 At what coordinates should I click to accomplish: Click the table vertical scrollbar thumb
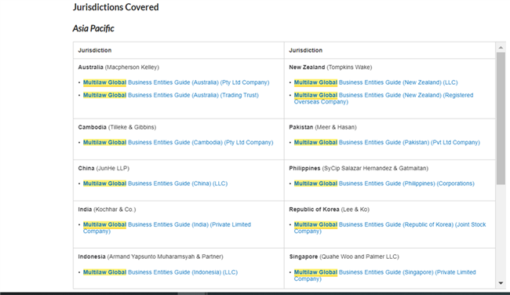(x=501, y=118)
